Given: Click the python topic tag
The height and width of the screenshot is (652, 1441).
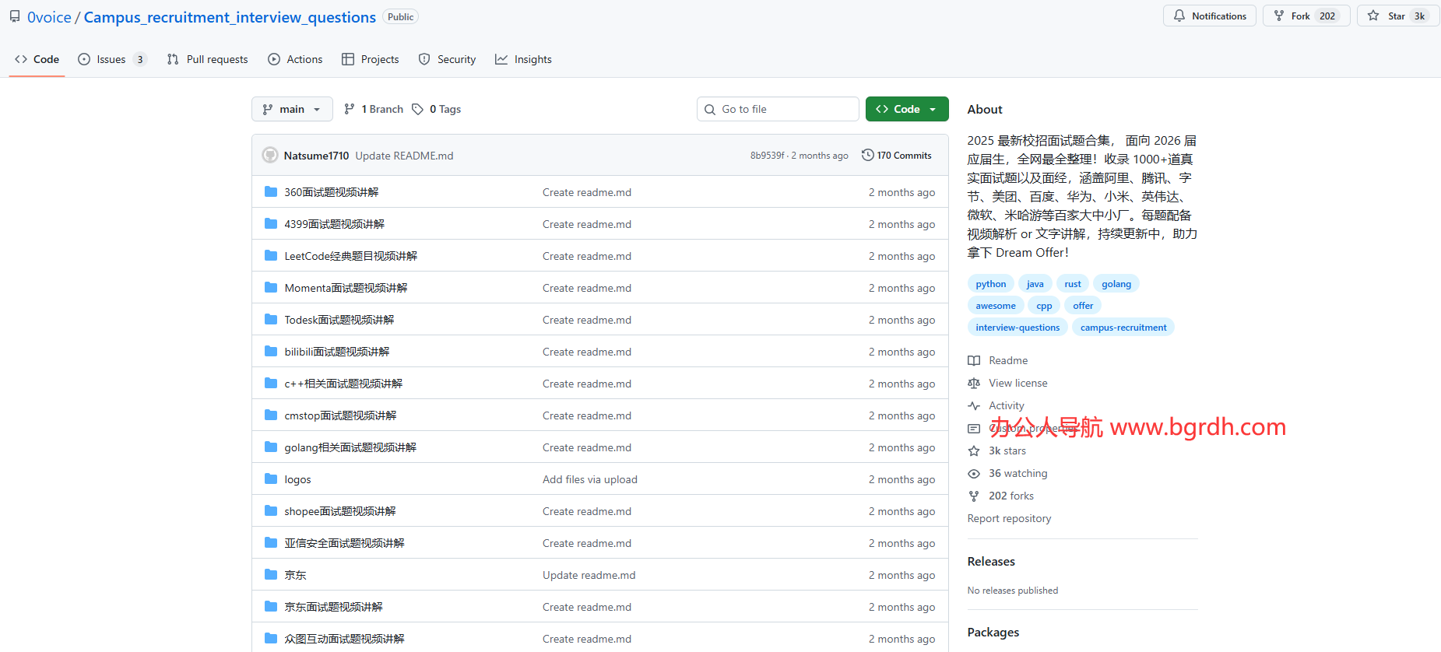Looking at the screenshot, I should click(x=990, y=284).
